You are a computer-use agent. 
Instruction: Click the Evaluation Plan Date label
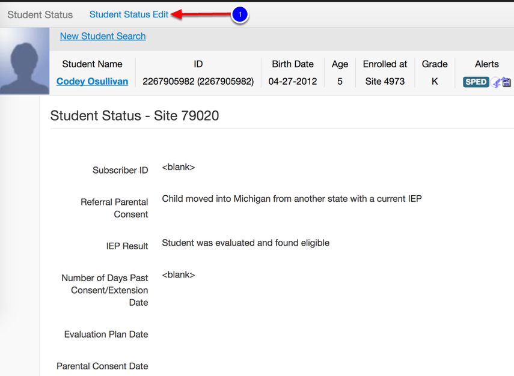106,334
